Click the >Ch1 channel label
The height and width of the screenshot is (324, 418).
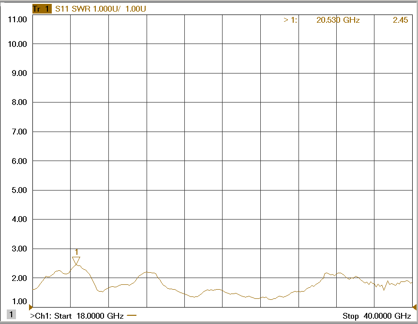(41, 316)
